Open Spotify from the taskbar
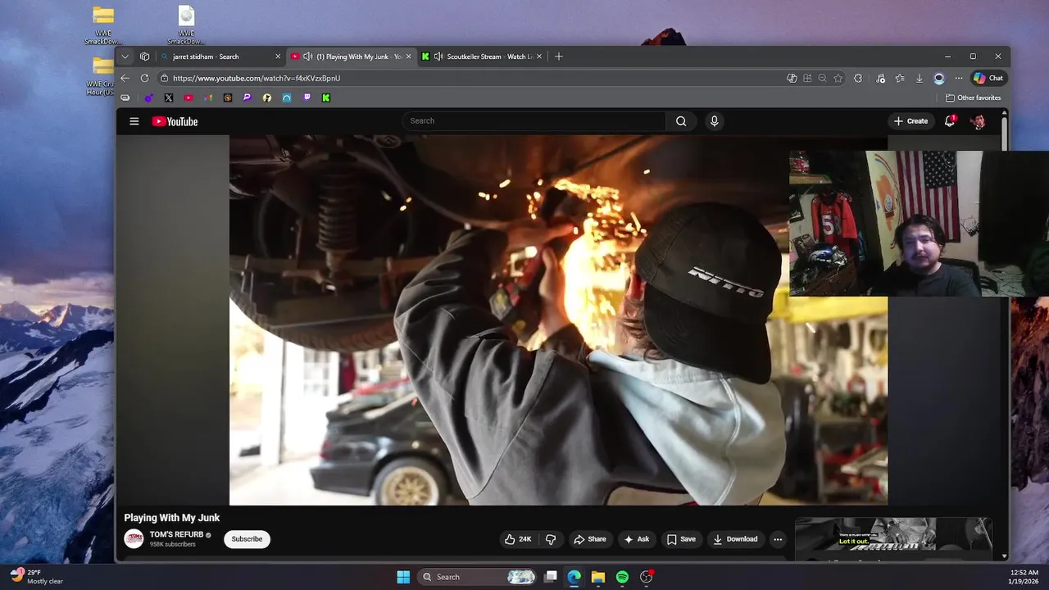 tap(622, 577)
